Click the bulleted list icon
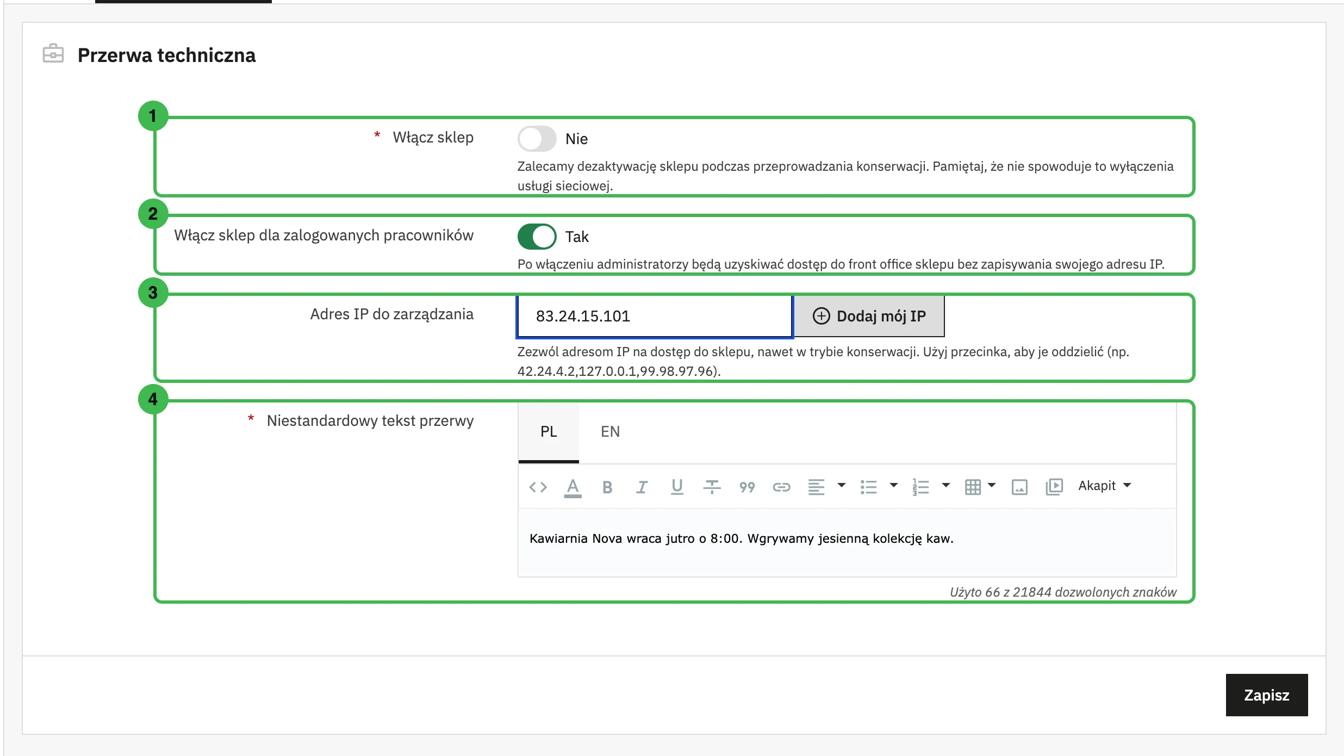 (868, 487)
